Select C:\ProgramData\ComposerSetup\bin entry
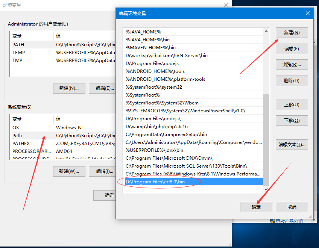 (193, 135)
